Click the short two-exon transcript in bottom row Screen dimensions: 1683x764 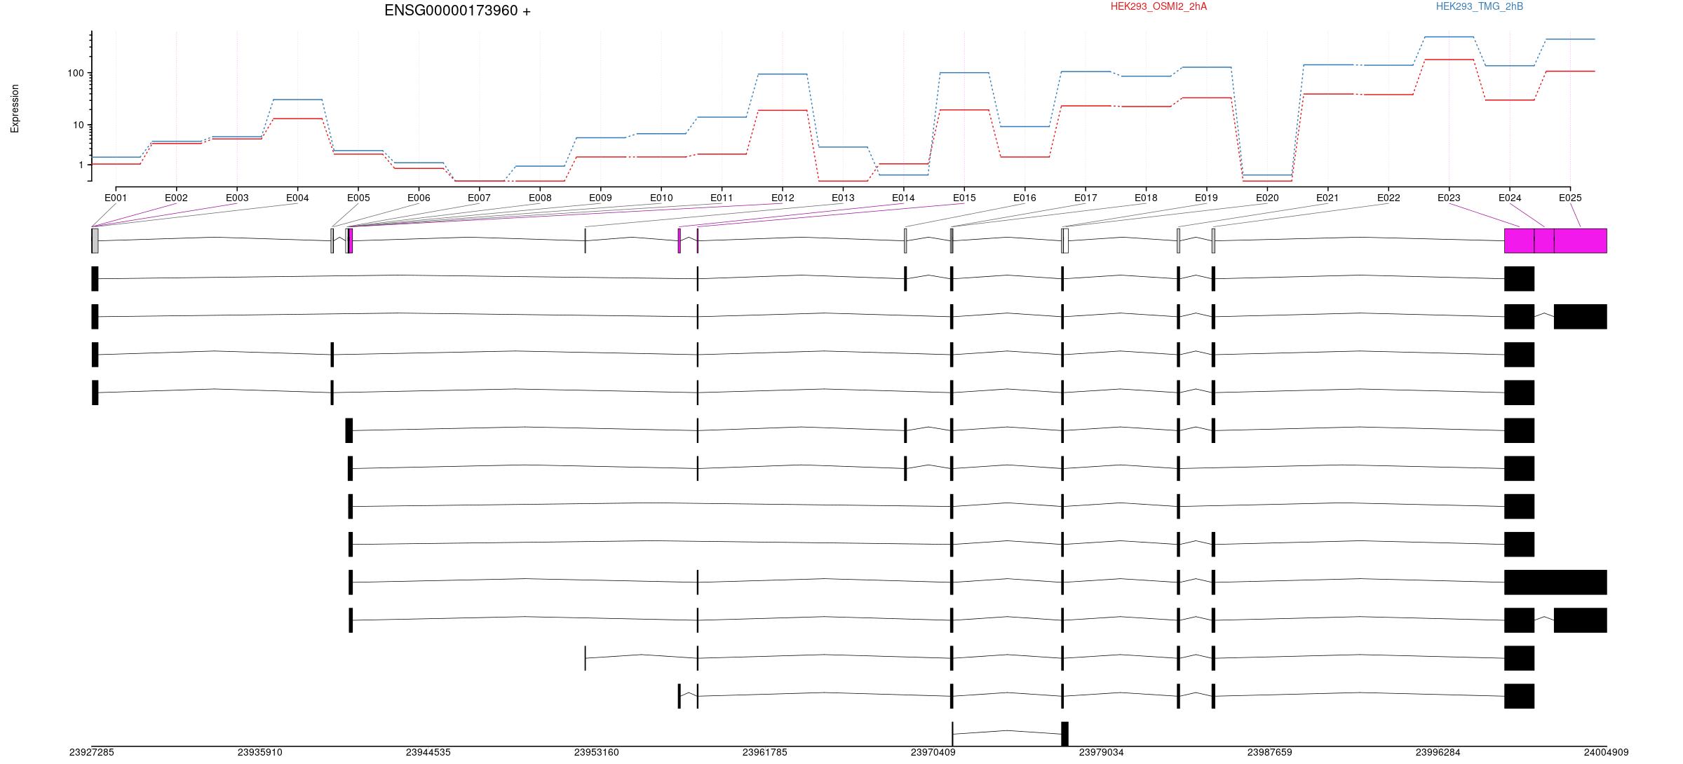tap(1010, 734)
